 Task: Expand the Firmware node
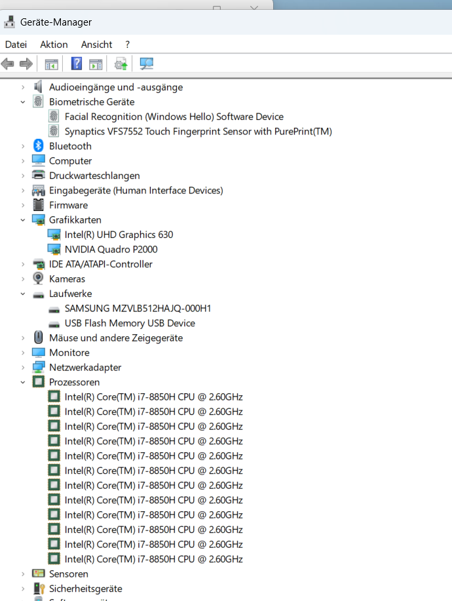[23, 205]
